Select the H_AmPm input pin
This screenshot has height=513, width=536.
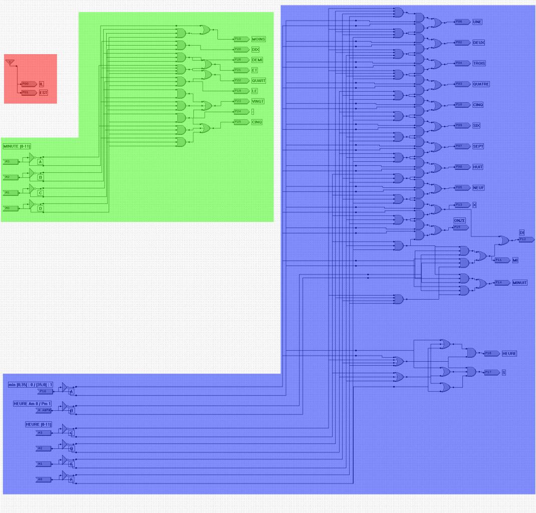pyautogui.click(x=44, y=410)
